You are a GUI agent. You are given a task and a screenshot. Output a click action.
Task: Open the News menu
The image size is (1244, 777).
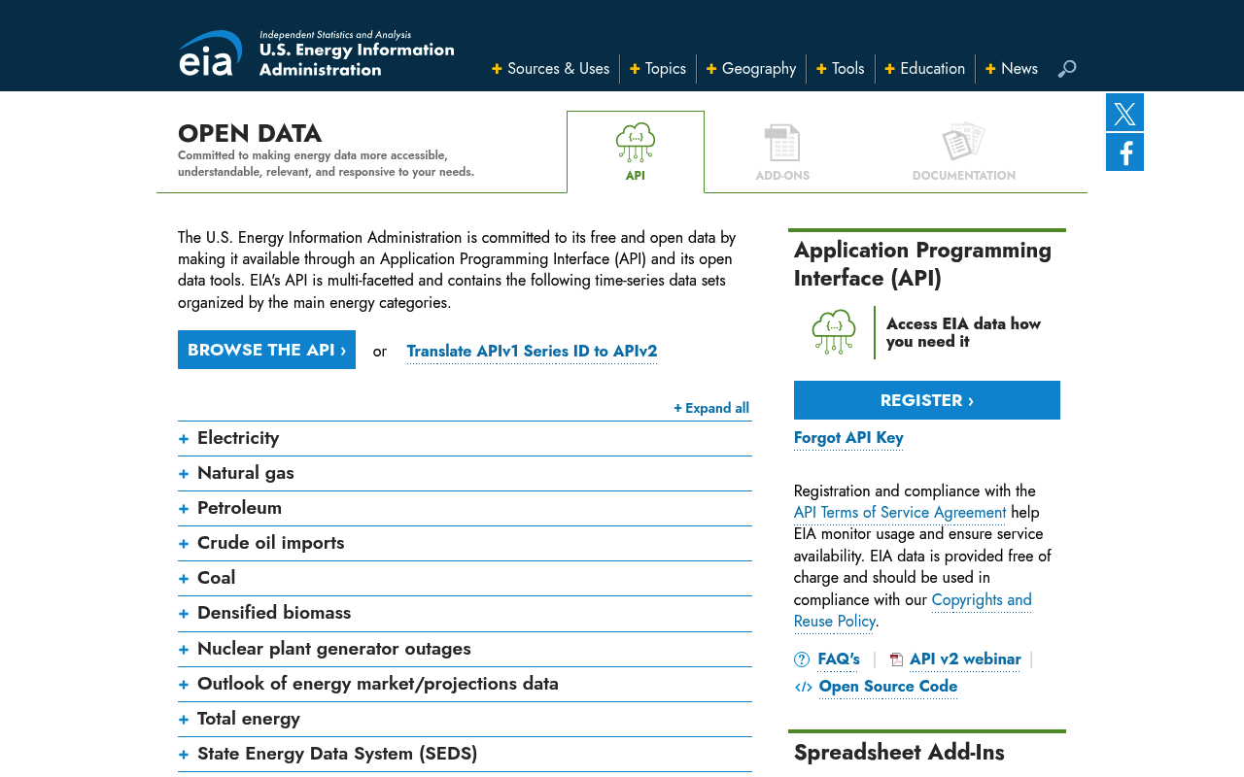1012,69
